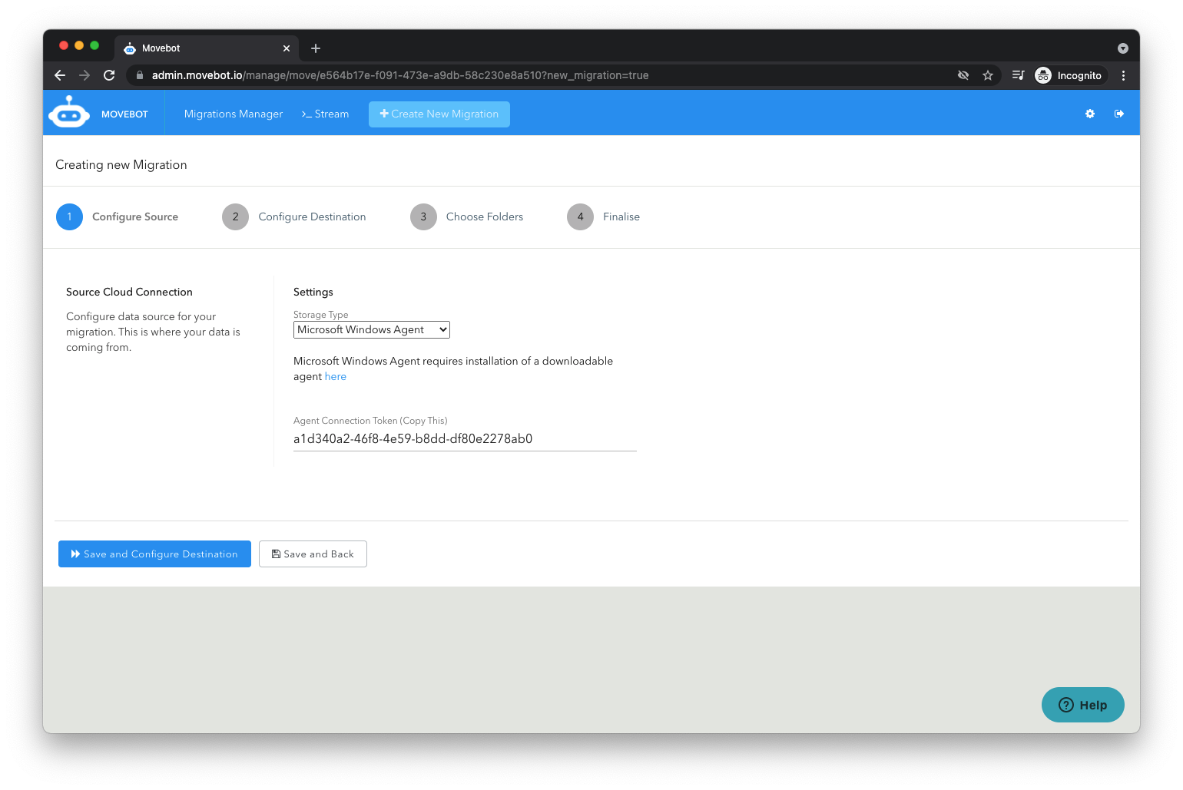Image resolution: width=1183 pixels, height=790 pixels.
Task: Click the Movebot tab title
Action: click(161, 48)
